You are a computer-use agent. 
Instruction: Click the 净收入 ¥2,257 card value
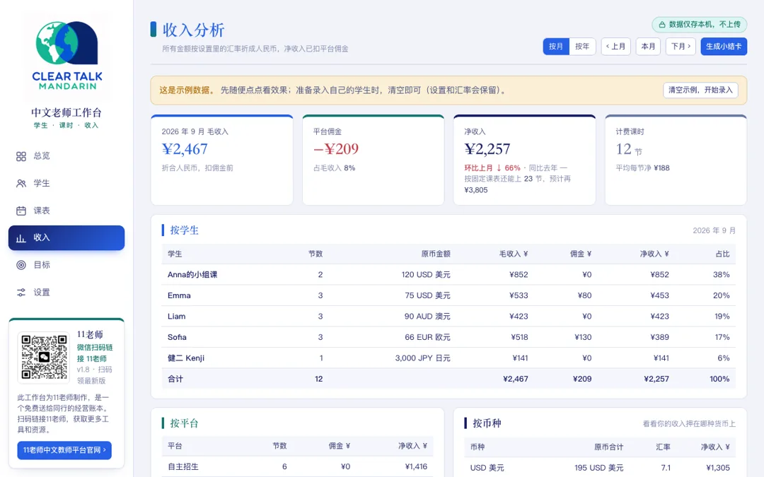point(487,149)
